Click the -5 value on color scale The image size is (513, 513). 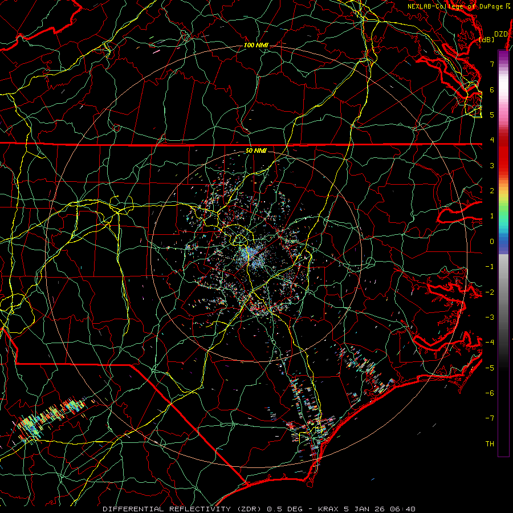490,368
